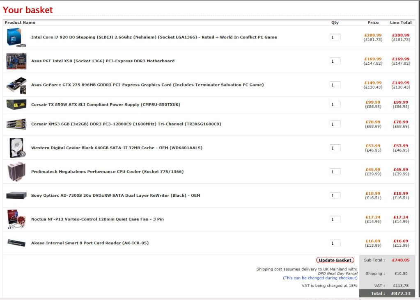Click the Corsair TX 850W power supply thumbnail
Screen dimensions: 420x300
16,105
